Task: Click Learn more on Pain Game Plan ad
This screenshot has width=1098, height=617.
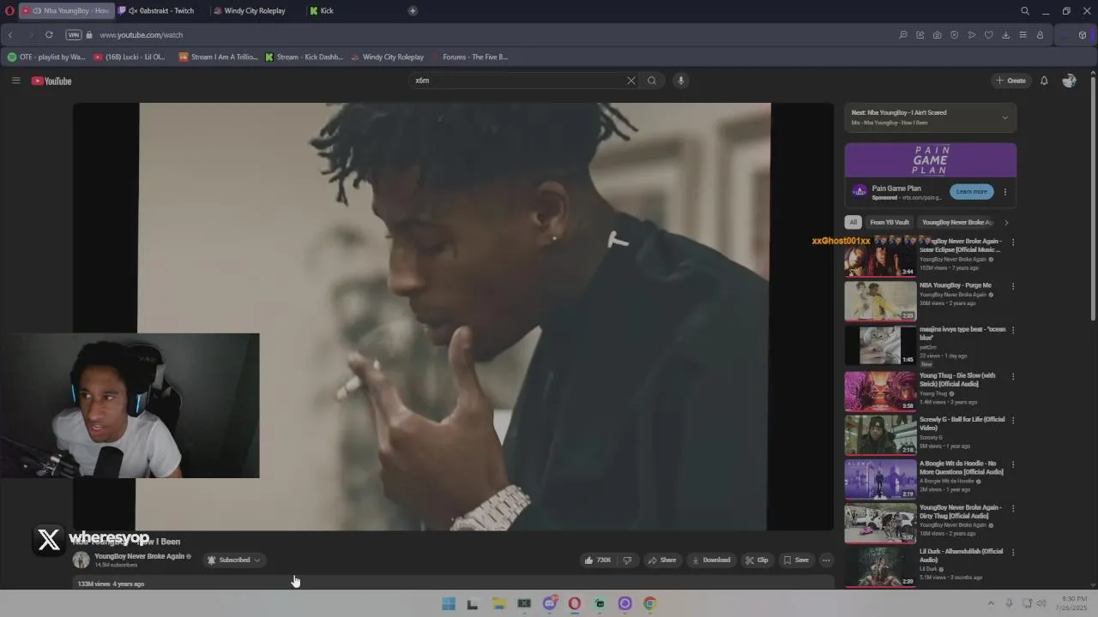Action: click(x=971, y=191)
